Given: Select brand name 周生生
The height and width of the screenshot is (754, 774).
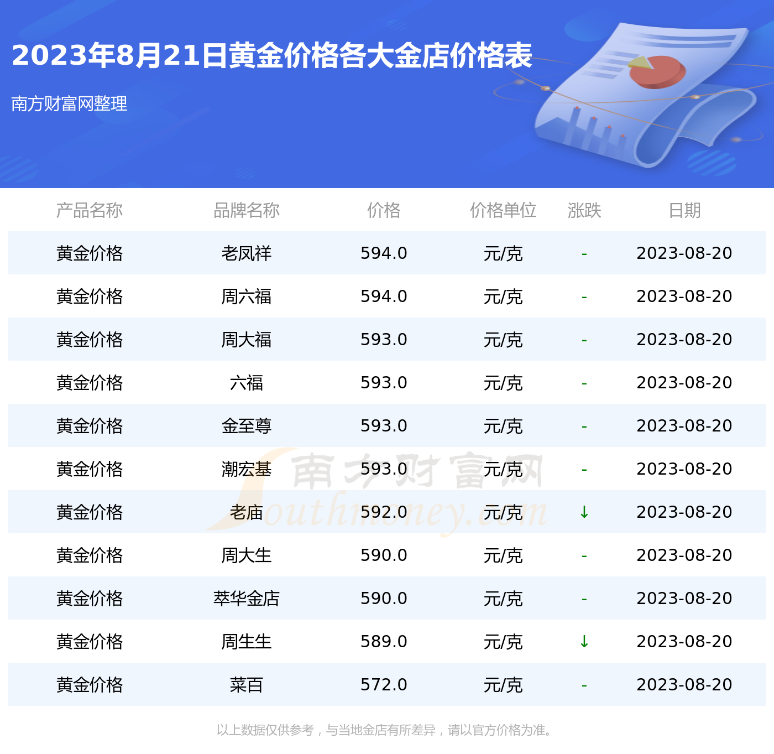Looking at the screenshot, I should (x=247, y=642).
